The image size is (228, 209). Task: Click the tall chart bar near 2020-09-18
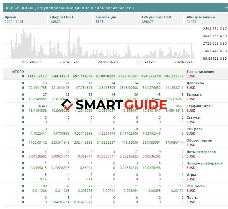69,43
